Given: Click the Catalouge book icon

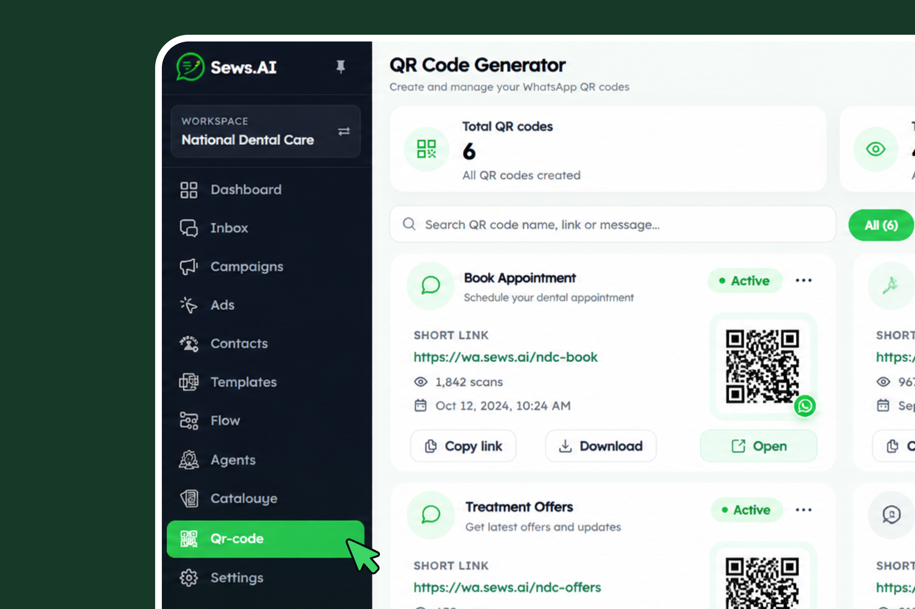Looking at the screenshot, I should pos(189,498).
